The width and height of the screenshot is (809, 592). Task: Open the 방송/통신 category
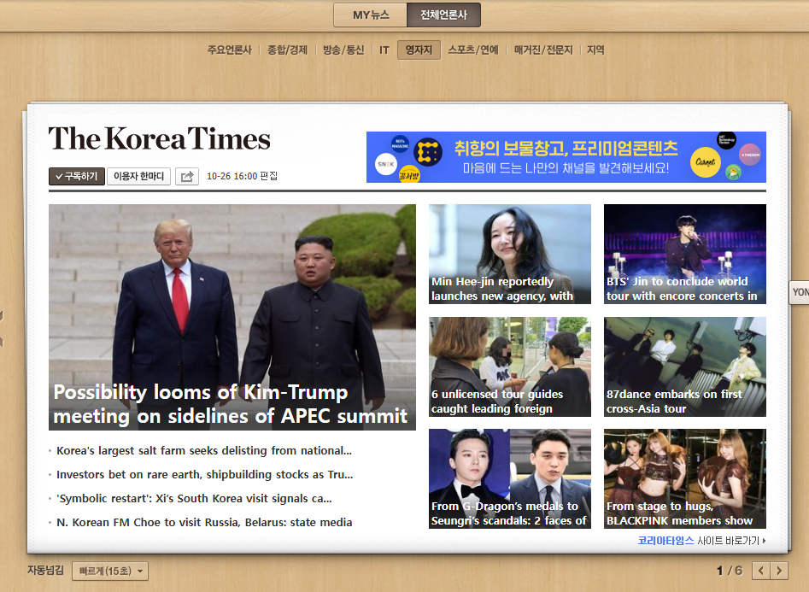pos(343,50)
